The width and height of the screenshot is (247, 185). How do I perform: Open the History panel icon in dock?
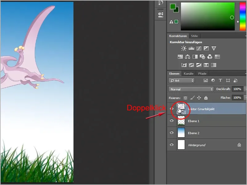[161, 3]
